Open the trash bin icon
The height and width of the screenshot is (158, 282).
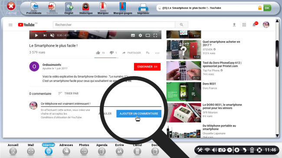point(252,150)
